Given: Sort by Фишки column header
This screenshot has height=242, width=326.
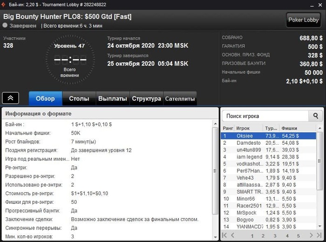Looking at the screenshot, I should (x=297, y=128).
